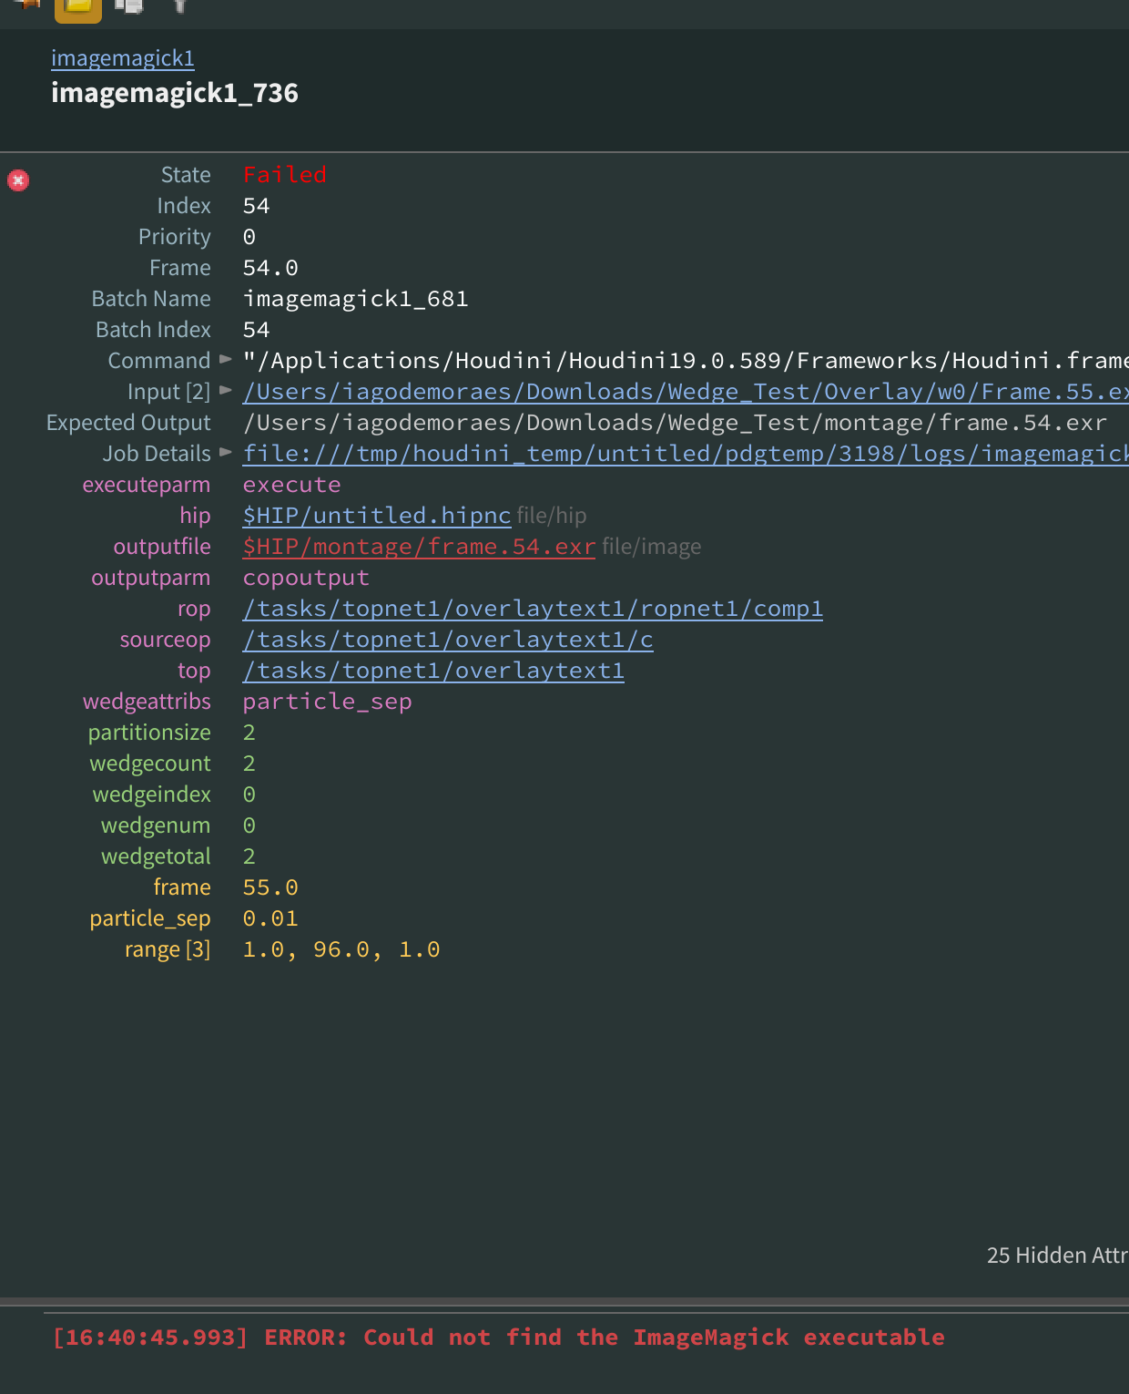Open the $HIP/untitled.hipnc link
This screenshot has height=1394, width=1129.
377,516
